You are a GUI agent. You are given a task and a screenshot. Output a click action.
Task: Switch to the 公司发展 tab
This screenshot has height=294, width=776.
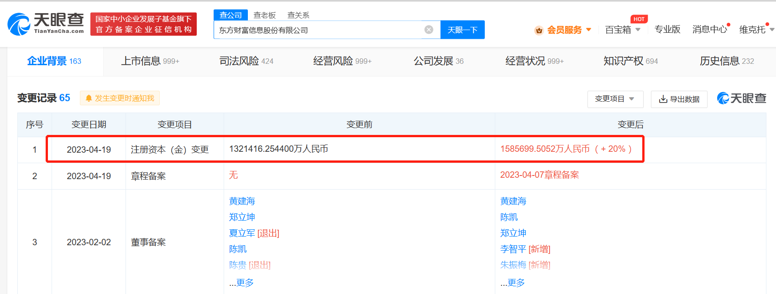click(439, 61)
